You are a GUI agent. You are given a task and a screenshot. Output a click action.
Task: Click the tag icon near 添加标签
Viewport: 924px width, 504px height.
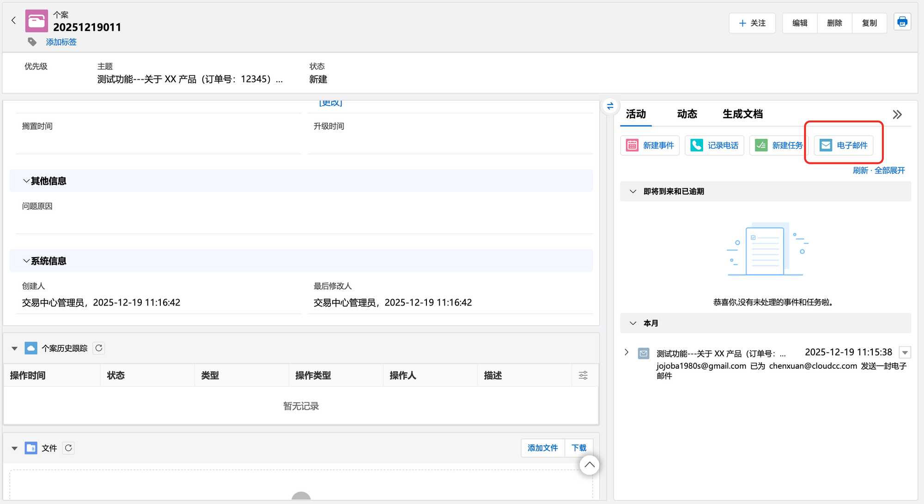[32, 42]
